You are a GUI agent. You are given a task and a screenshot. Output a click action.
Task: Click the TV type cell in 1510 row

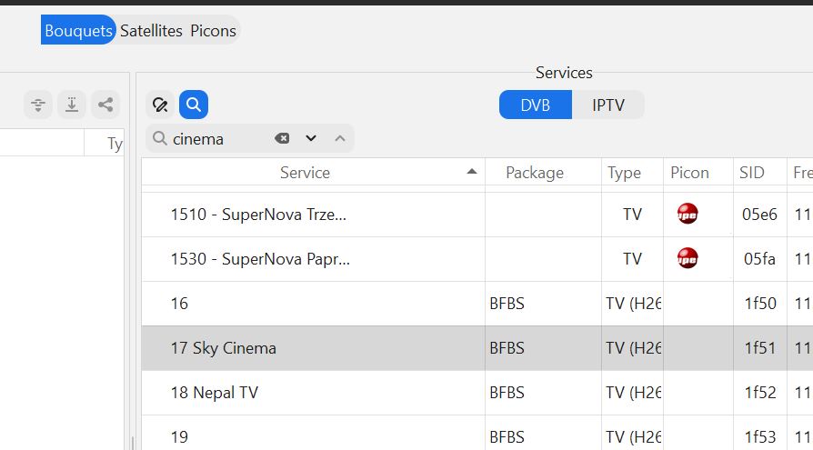coord(632,215)
